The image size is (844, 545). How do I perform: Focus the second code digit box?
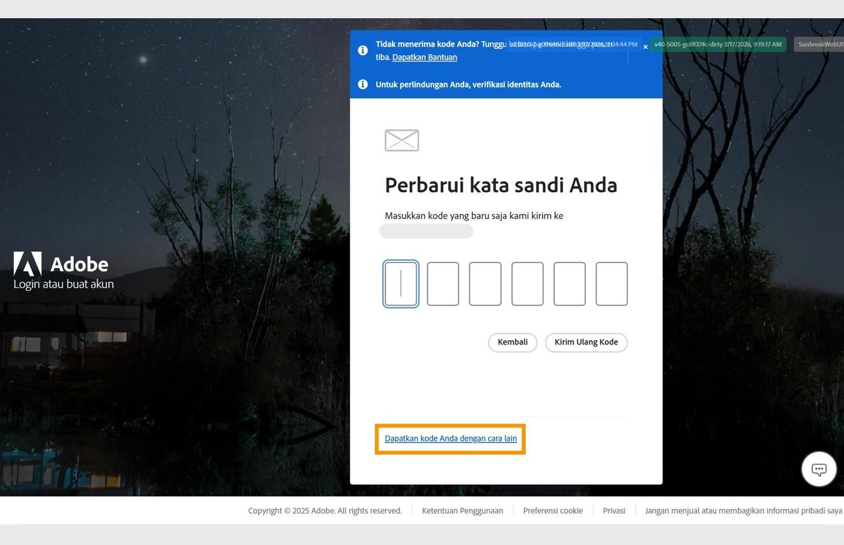pos(443,284)
